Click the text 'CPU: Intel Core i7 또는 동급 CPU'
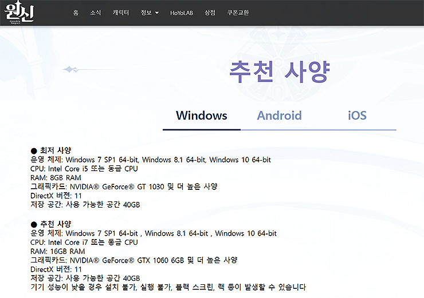The height and width of the screenshot is (298, 424). [x=84, y=243]
